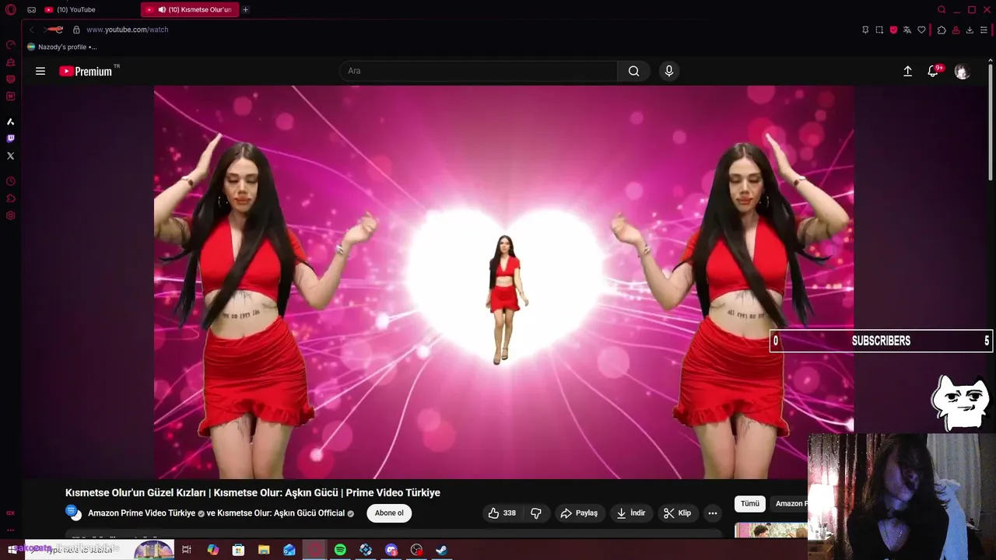
Task: Toggle the red ad blocker shield icon
Action: [893, 30]
